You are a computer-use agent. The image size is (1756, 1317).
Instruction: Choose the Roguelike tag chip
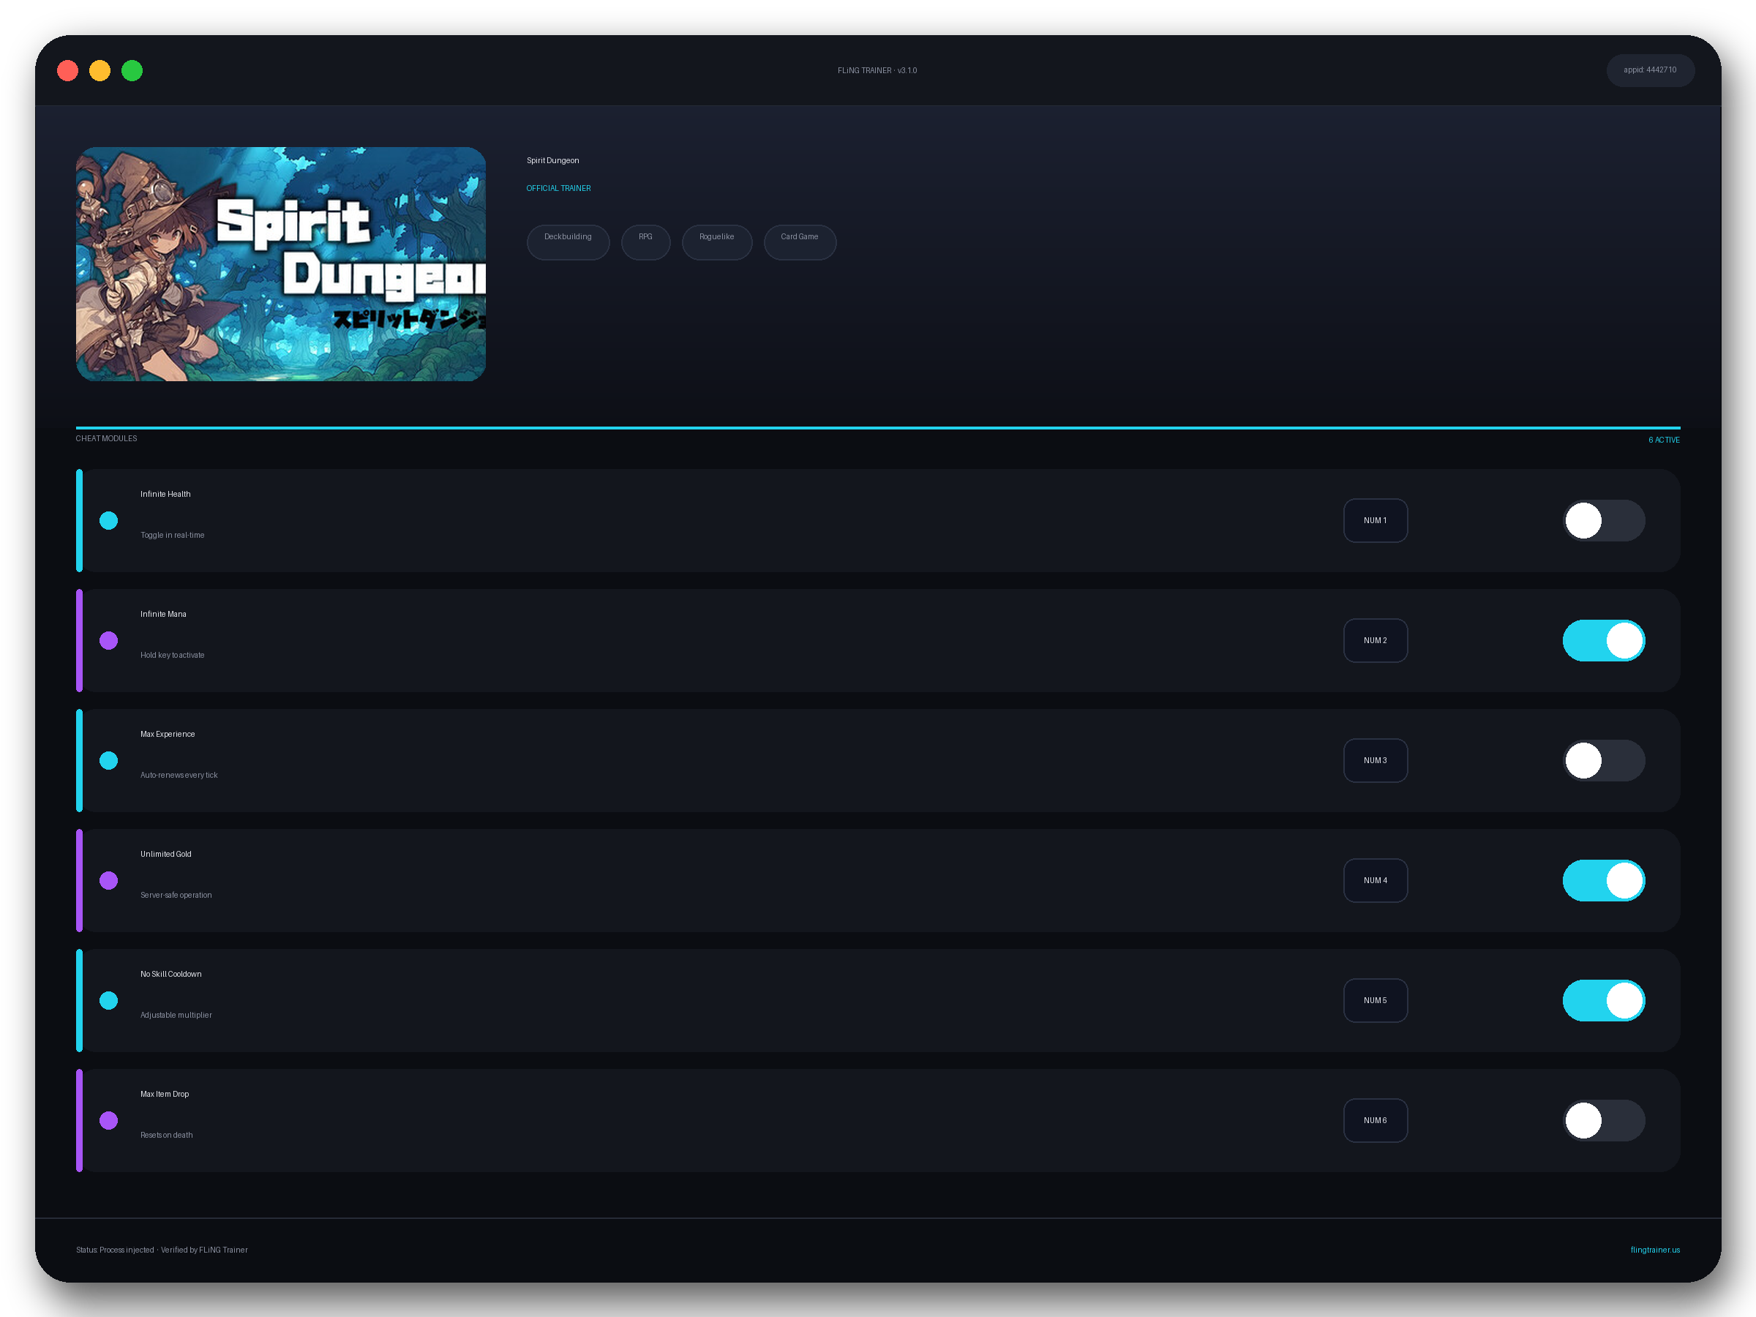click(x=717, y=241)
